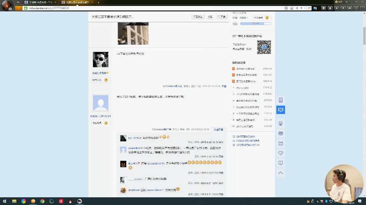366x205 pixels.
Task: Click the pumpkin-face sub-comment avatar
Action: [123, 164]
